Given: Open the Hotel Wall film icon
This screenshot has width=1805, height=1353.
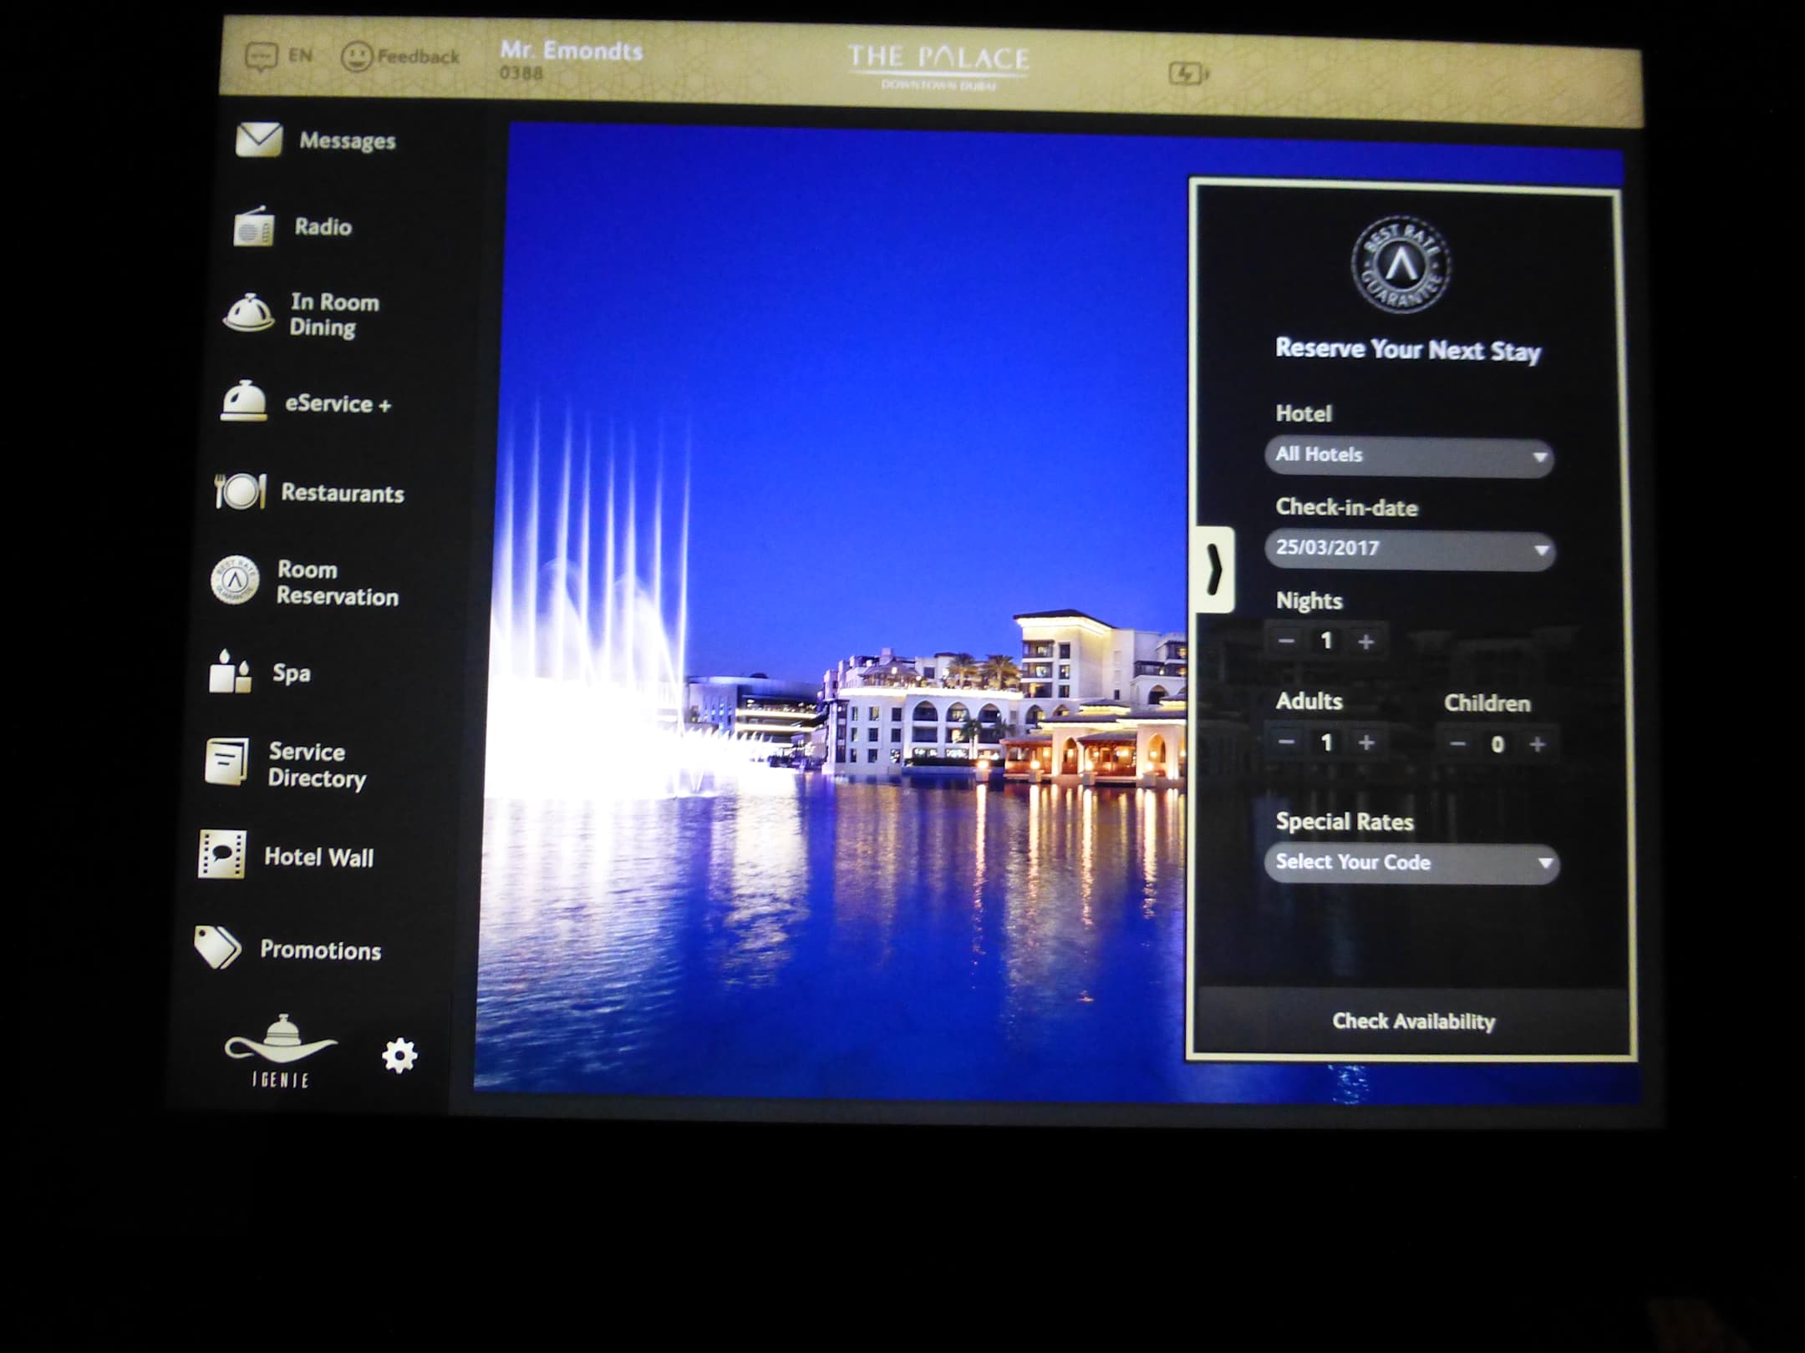Looking at the screenshot, I should [221, 854].
